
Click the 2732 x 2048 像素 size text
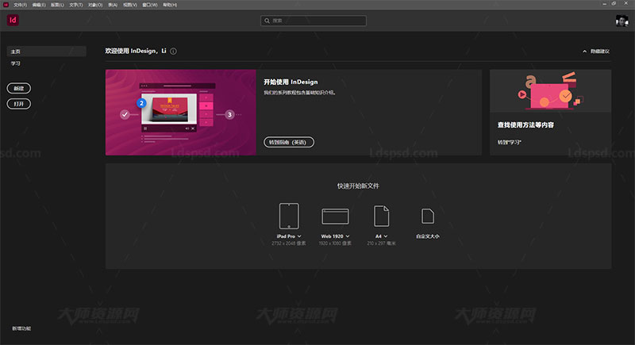click(x=289, y=243)
